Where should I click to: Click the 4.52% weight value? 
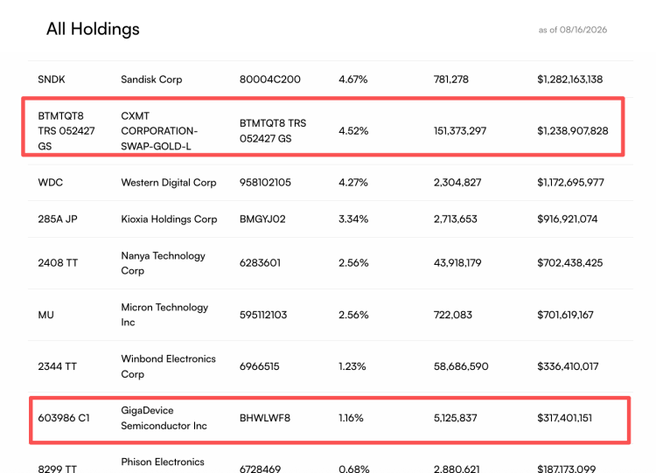(353, 131)
